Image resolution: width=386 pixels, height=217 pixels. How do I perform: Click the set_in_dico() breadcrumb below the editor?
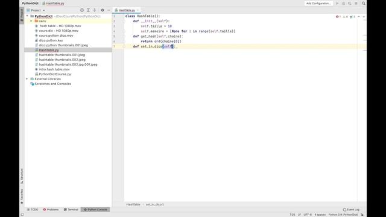click(x=154, y=204)
